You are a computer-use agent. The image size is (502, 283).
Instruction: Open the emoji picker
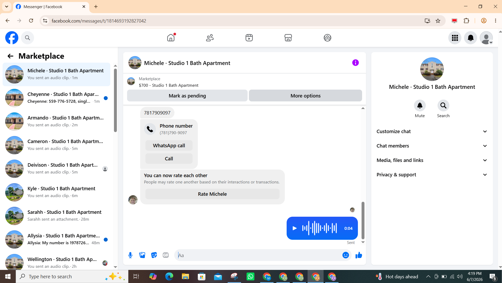(x=346, y=255)
